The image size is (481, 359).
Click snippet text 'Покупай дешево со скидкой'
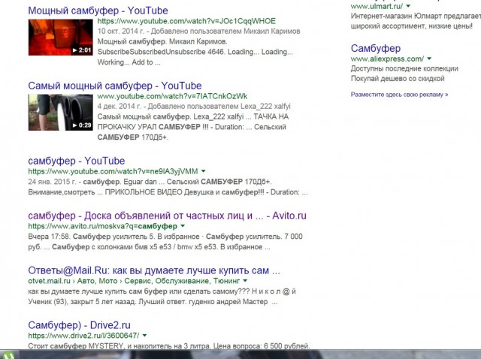pos(398,79)
